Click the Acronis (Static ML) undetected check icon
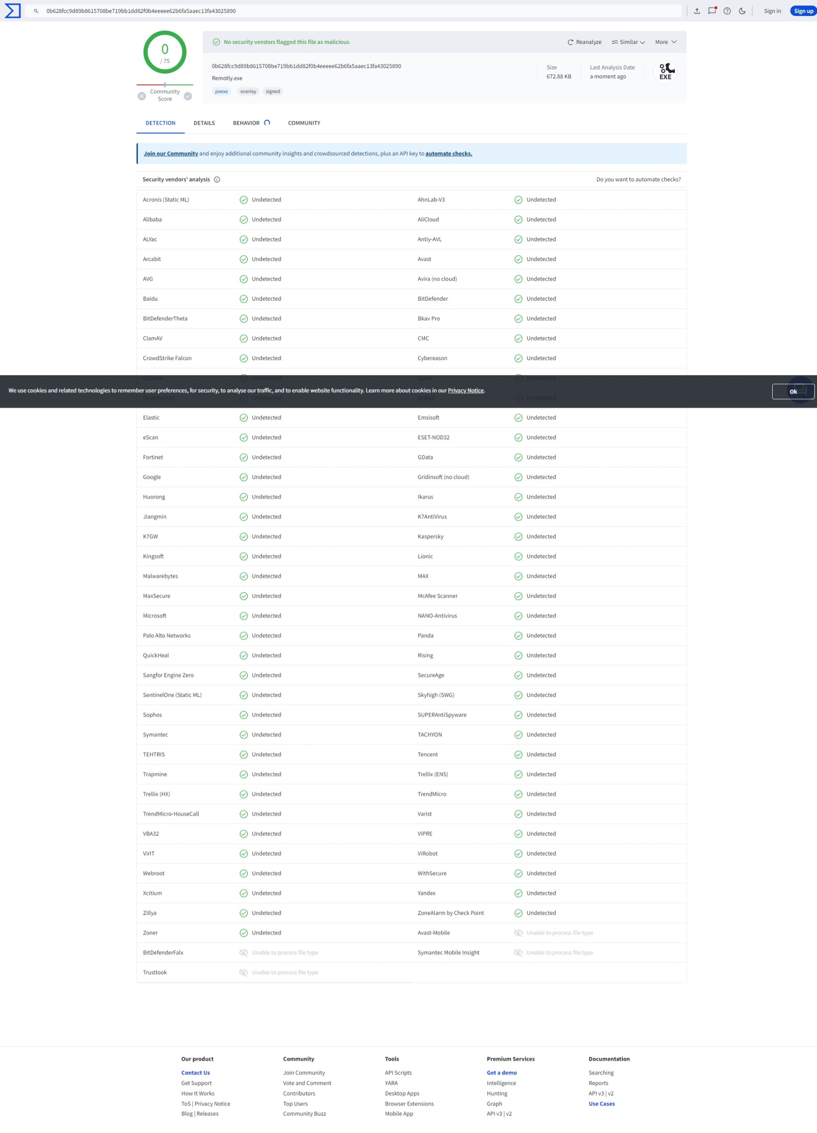 pos(244,200)
